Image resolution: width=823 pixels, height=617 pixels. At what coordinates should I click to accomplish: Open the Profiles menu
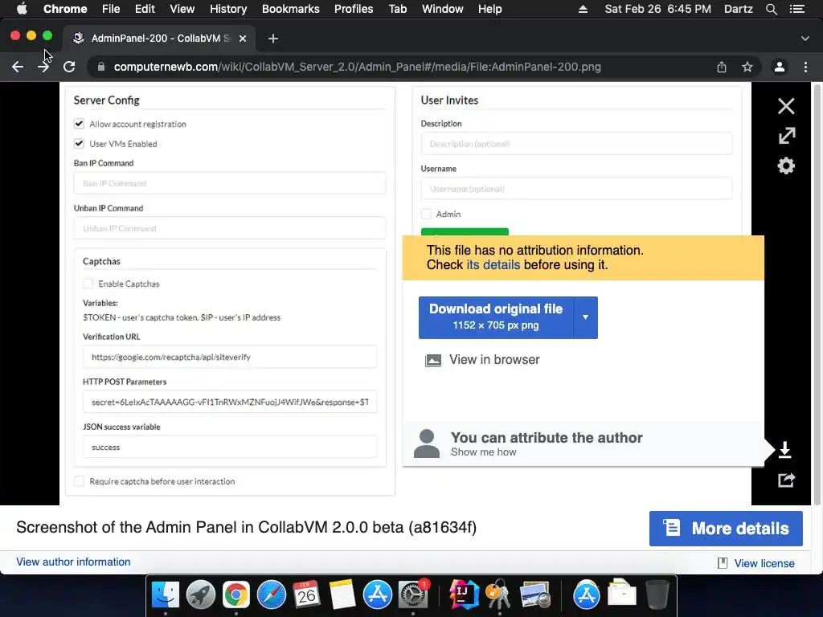coord(354,9)
